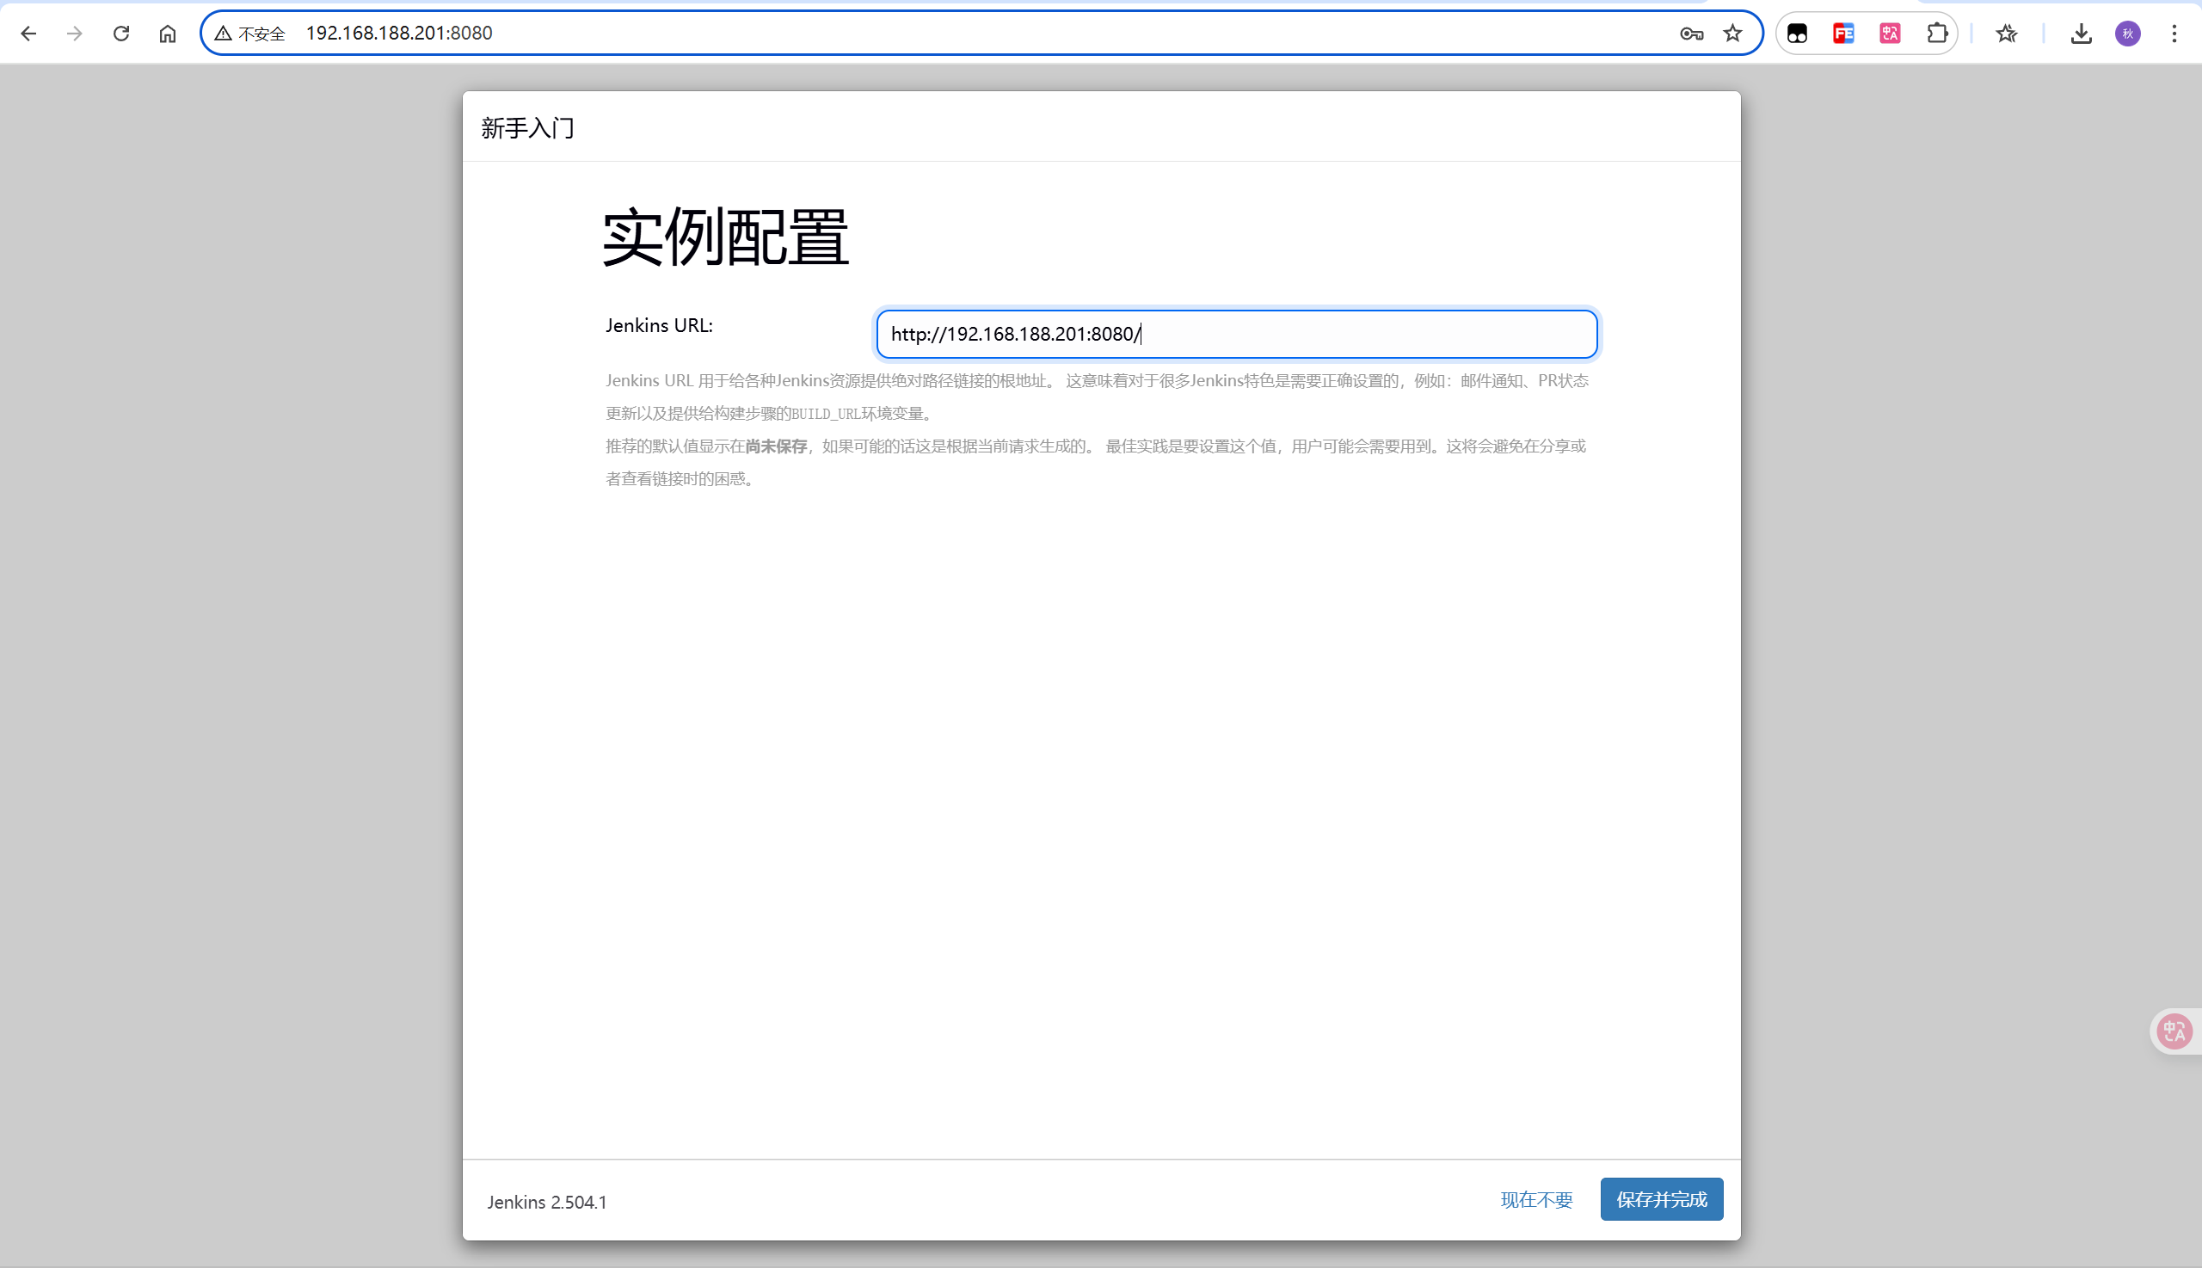Open the extensions puzzle menu

coord(1936,33)
